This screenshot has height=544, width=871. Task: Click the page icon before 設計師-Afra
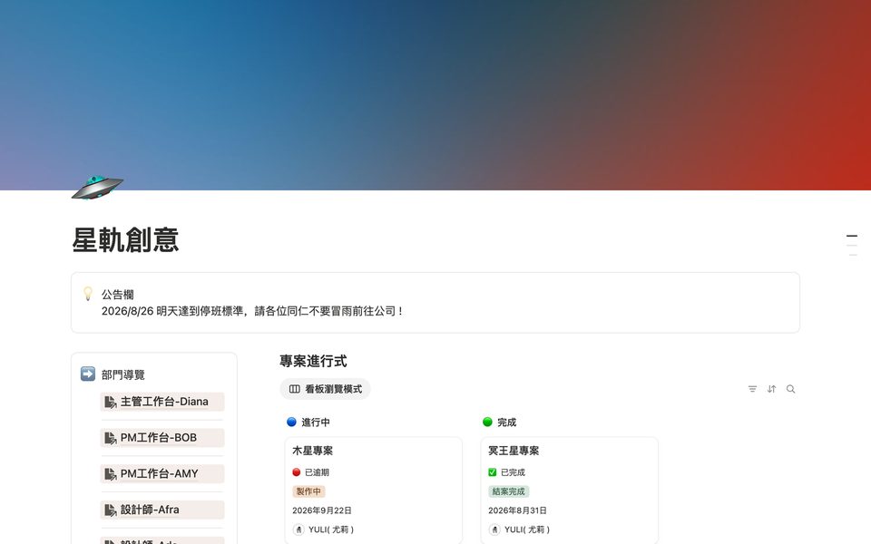[x=111, y=510]
